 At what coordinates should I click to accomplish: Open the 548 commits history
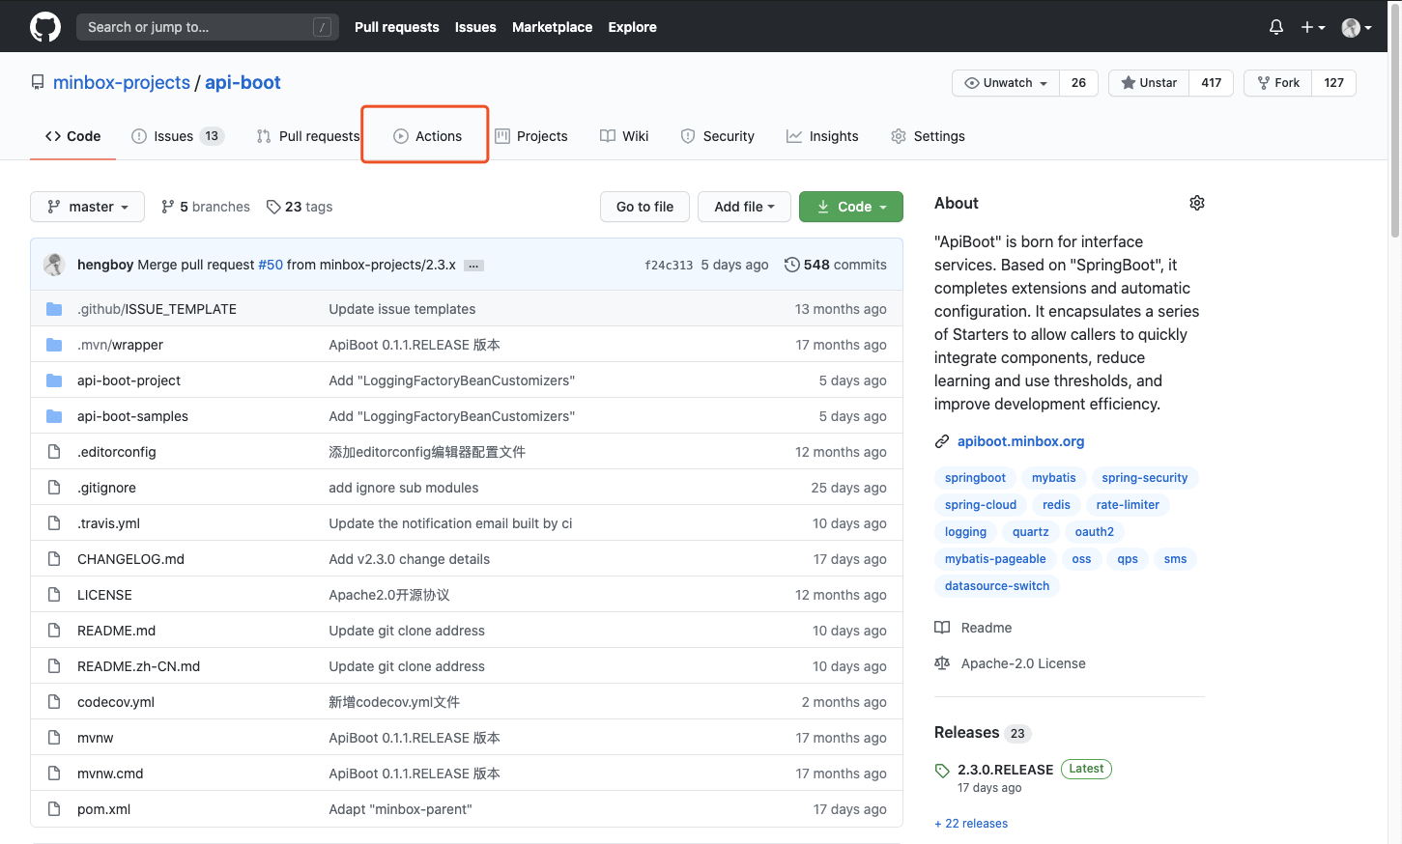836,265
